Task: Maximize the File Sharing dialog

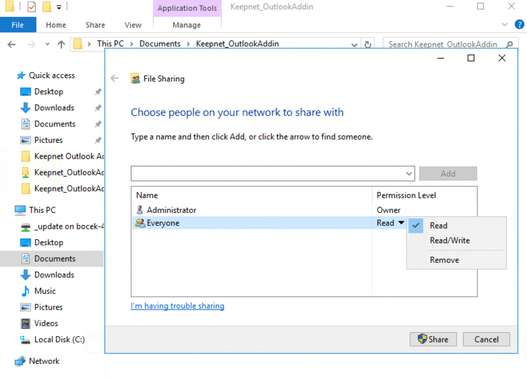Action: (x=471, y=58)
